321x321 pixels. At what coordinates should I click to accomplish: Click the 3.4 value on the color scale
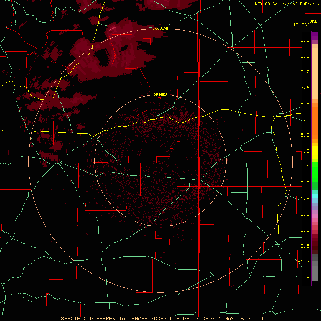[x=305, y=167]
